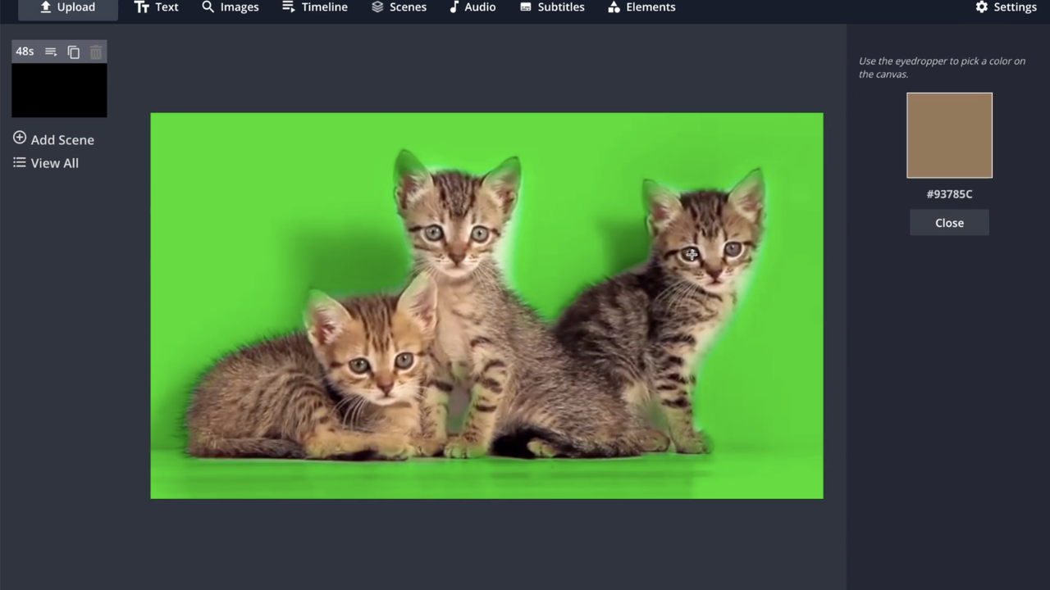This screenshot has width=1050, height=590.
Task: Click the Add Scene plus icon
Action: (20, 138)
